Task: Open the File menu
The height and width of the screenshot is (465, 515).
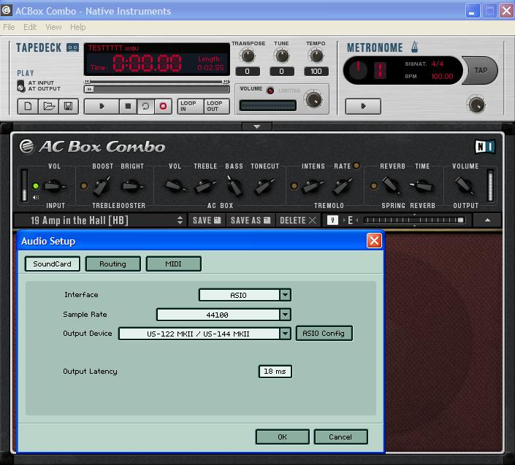Action: (9, 27)
